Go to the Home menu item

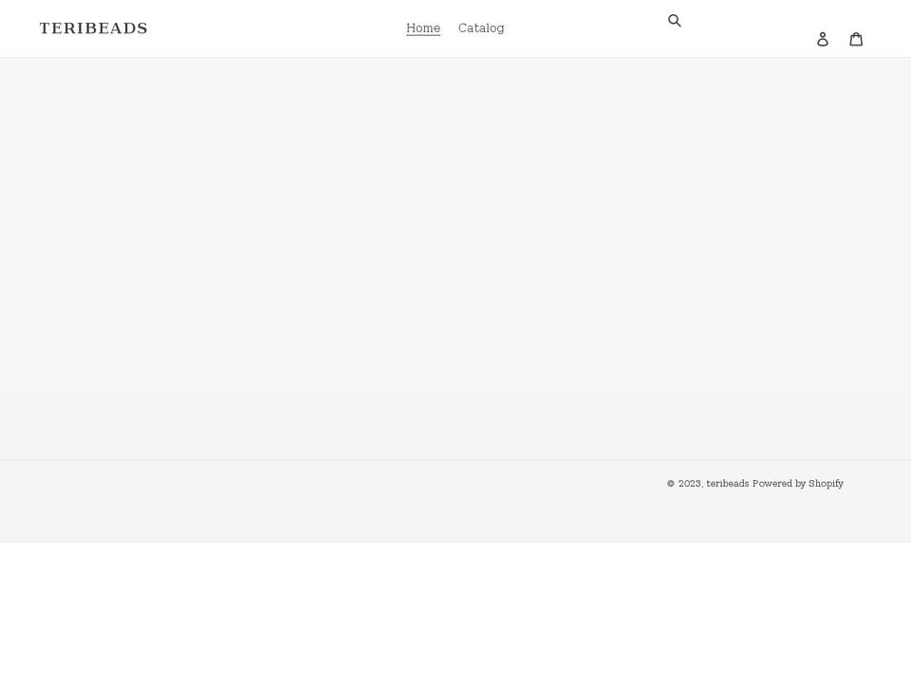(423, 28)
